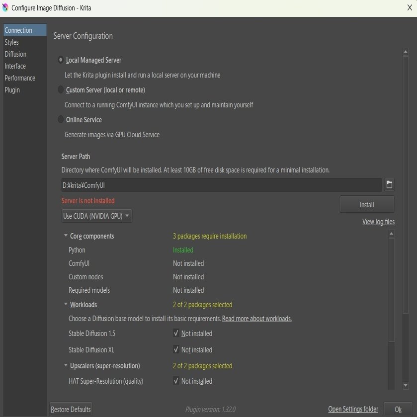Click green 'Installed' status for Python
The height and width of the screenshot is (417, 417).
click(x=183, y=250)
